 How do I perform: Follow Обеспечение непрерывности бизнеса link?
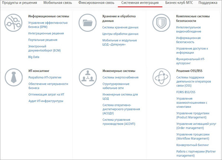click(48, 86)
